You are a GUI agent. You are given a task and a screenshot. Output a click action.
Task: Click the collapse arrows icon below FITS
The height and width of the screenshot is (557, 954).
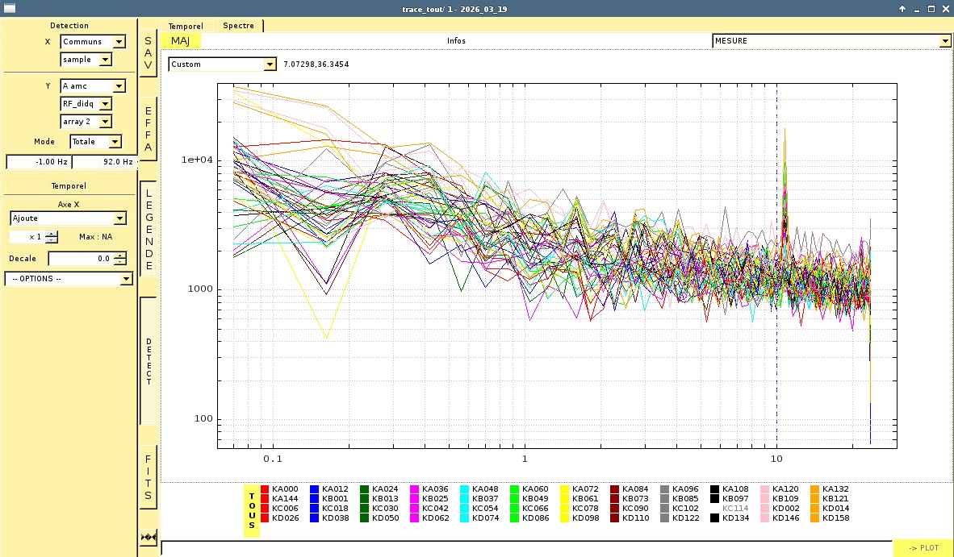coord(148,537)
